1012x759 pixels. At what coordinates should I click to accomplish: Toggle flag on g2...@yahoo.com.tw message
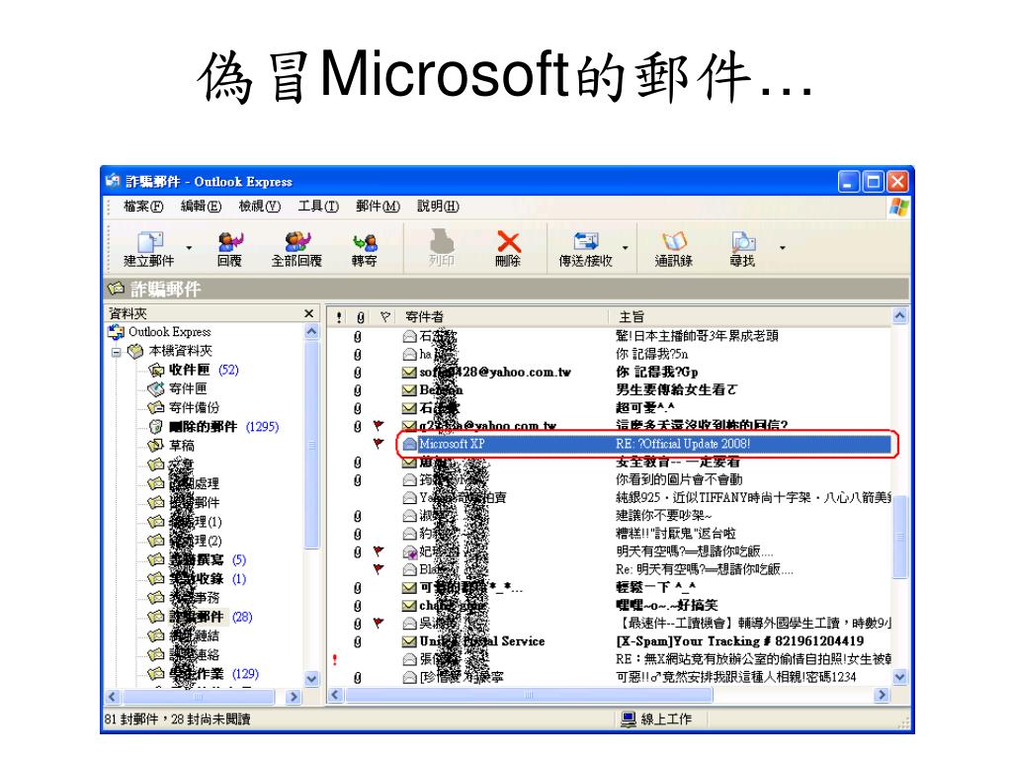point(379,425)
